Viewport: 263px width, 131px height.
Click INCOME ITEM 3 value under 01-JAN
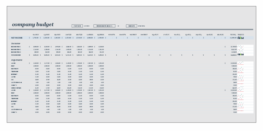click(x=37, y=52)
